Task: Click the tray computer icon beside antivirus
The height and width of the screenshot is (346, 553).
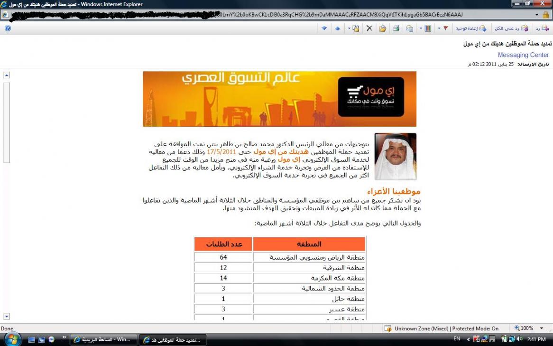Action: 484,339
